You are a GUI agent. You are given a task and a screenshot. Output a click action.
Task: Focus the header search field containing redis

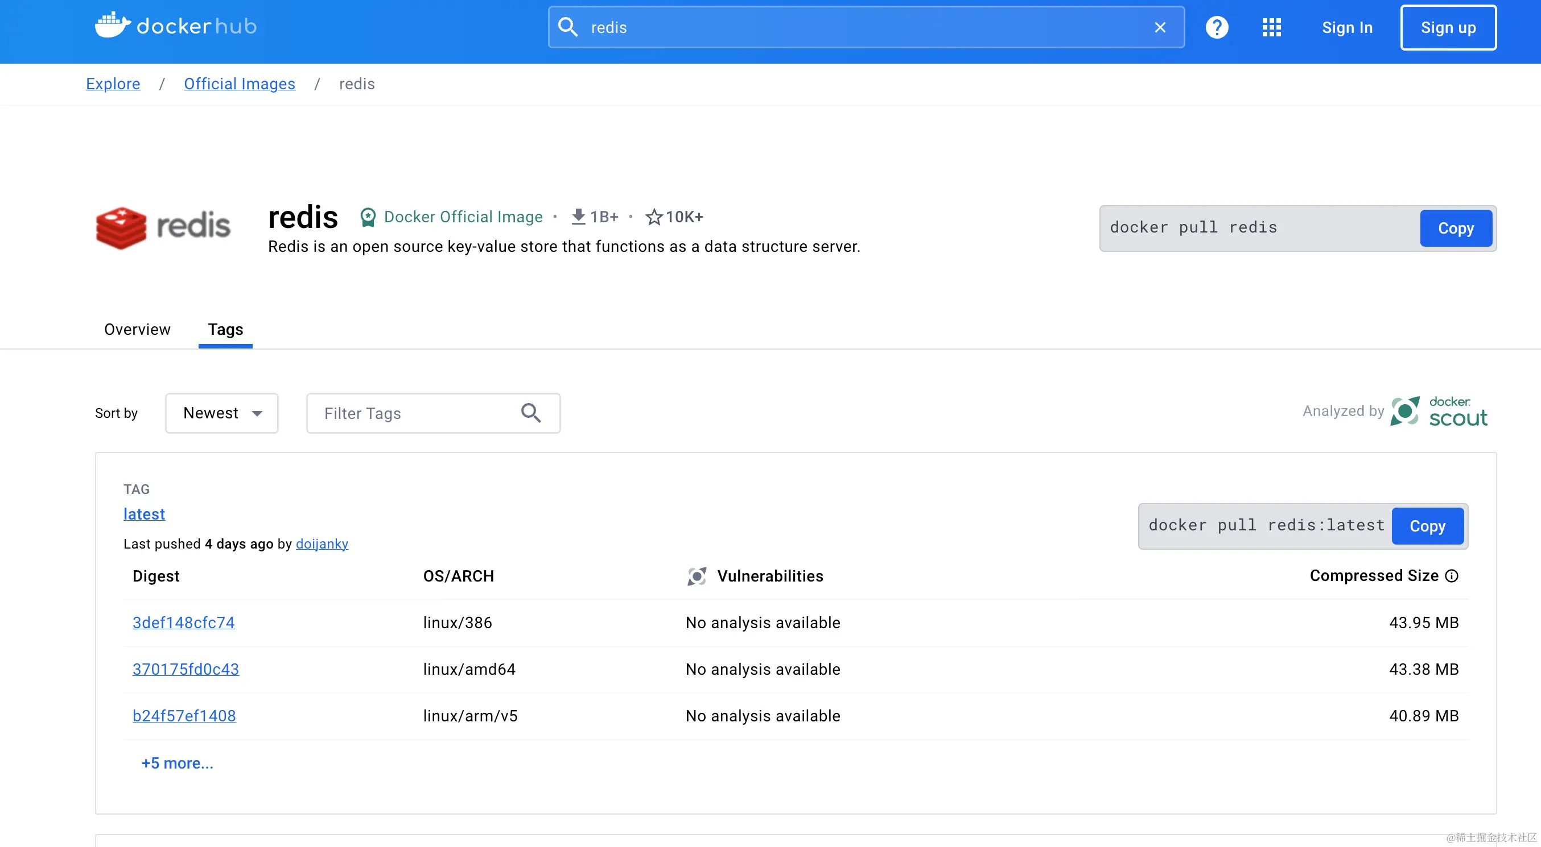pyautogui.click(x=866, y=27)
